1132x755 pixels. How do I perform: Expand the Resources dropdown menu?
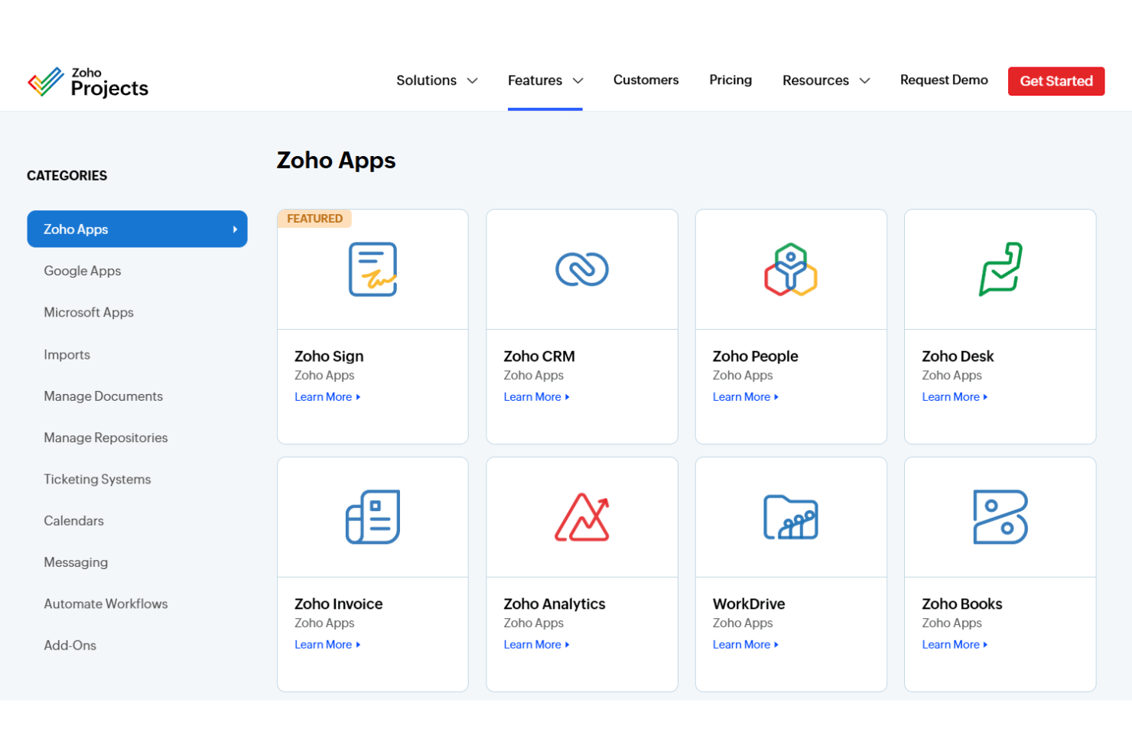point(826,80)
